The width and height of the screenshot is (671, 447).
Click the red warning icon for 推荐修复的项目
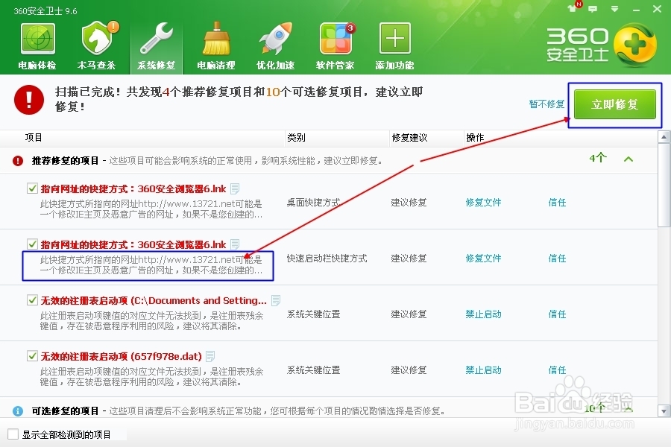[18, 161]
